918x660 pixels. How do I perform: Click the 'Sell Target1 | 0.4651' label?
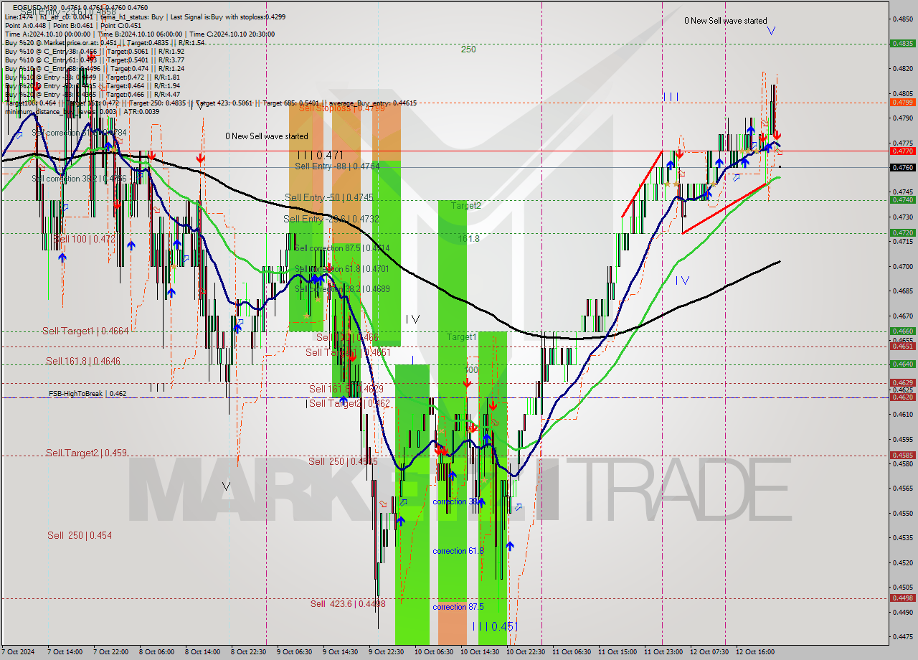coord(348,352)
